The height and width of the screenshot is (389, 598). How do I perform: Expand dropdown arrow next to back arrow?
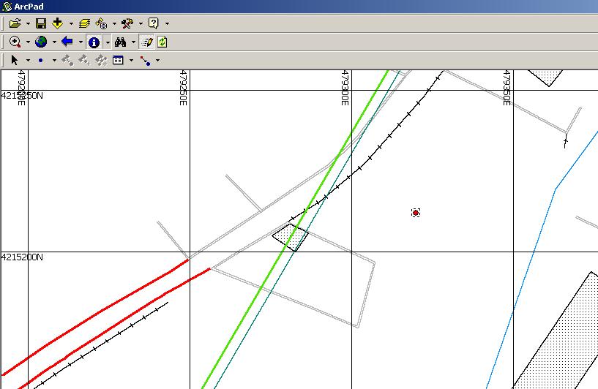81,42
